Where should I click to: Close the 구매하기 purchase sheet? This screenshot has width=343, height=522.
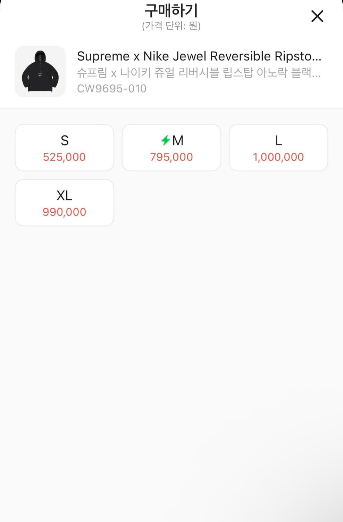pos(317,16)
